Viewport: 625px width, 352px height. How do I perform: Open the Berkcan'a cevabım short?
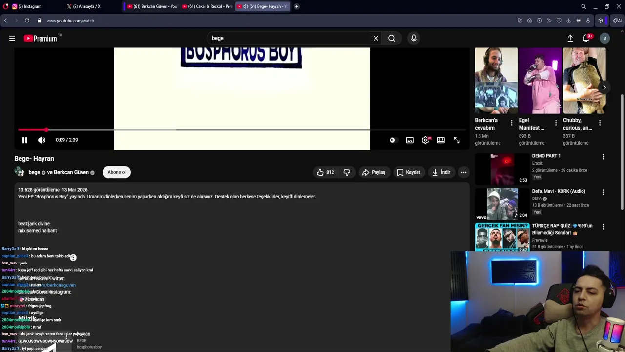pos(496,81)
